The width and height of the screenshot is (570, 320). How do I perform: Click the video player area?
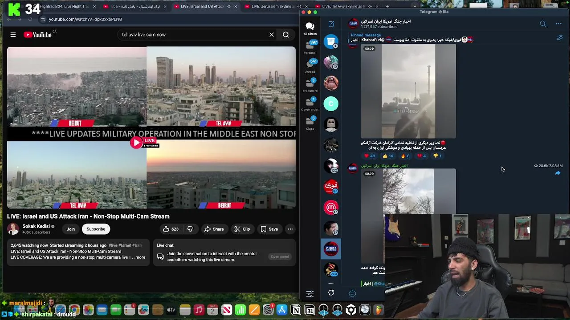coord(151,128)
